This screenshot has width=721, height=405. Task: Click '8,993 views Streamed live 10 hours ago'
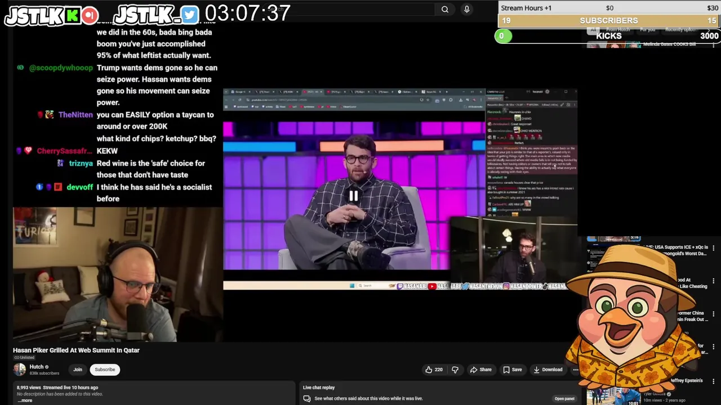pyautogui.click(x=57, y=388)
